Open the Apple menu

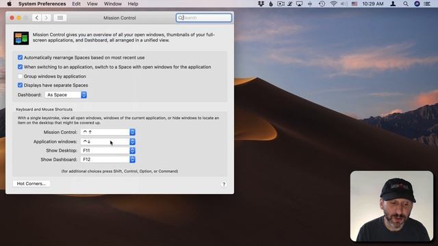(x=9, y=4)
